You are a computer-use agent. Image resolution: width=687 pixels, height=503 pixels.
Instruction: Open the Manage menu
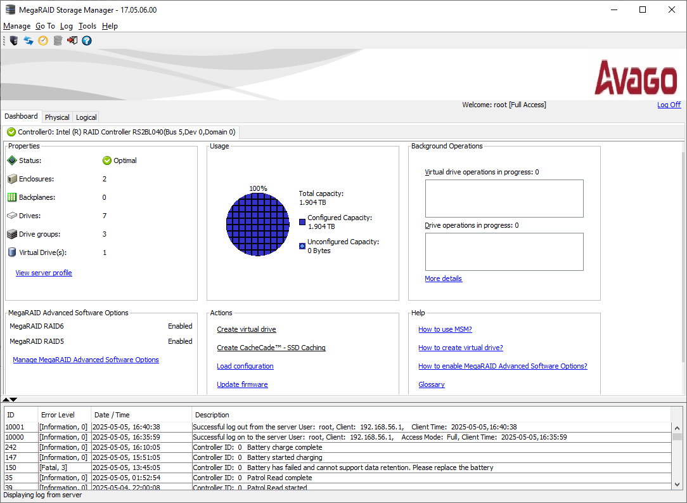[16, 26]
